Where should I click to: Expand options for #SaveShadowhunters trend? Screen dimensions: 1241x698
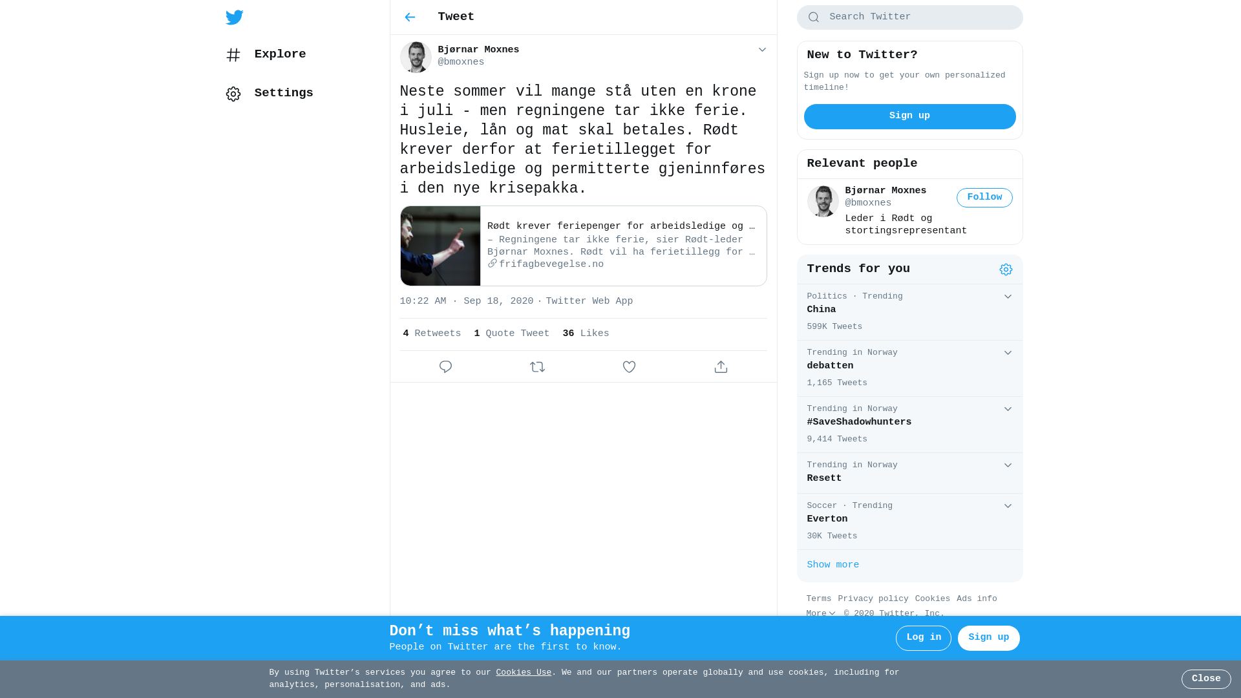(x=1008, y=409)
